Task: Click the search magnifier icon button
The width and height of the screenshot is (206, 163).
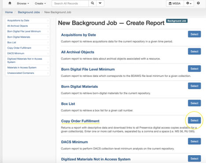Action: pyautogui.click(x=92, y=3)
